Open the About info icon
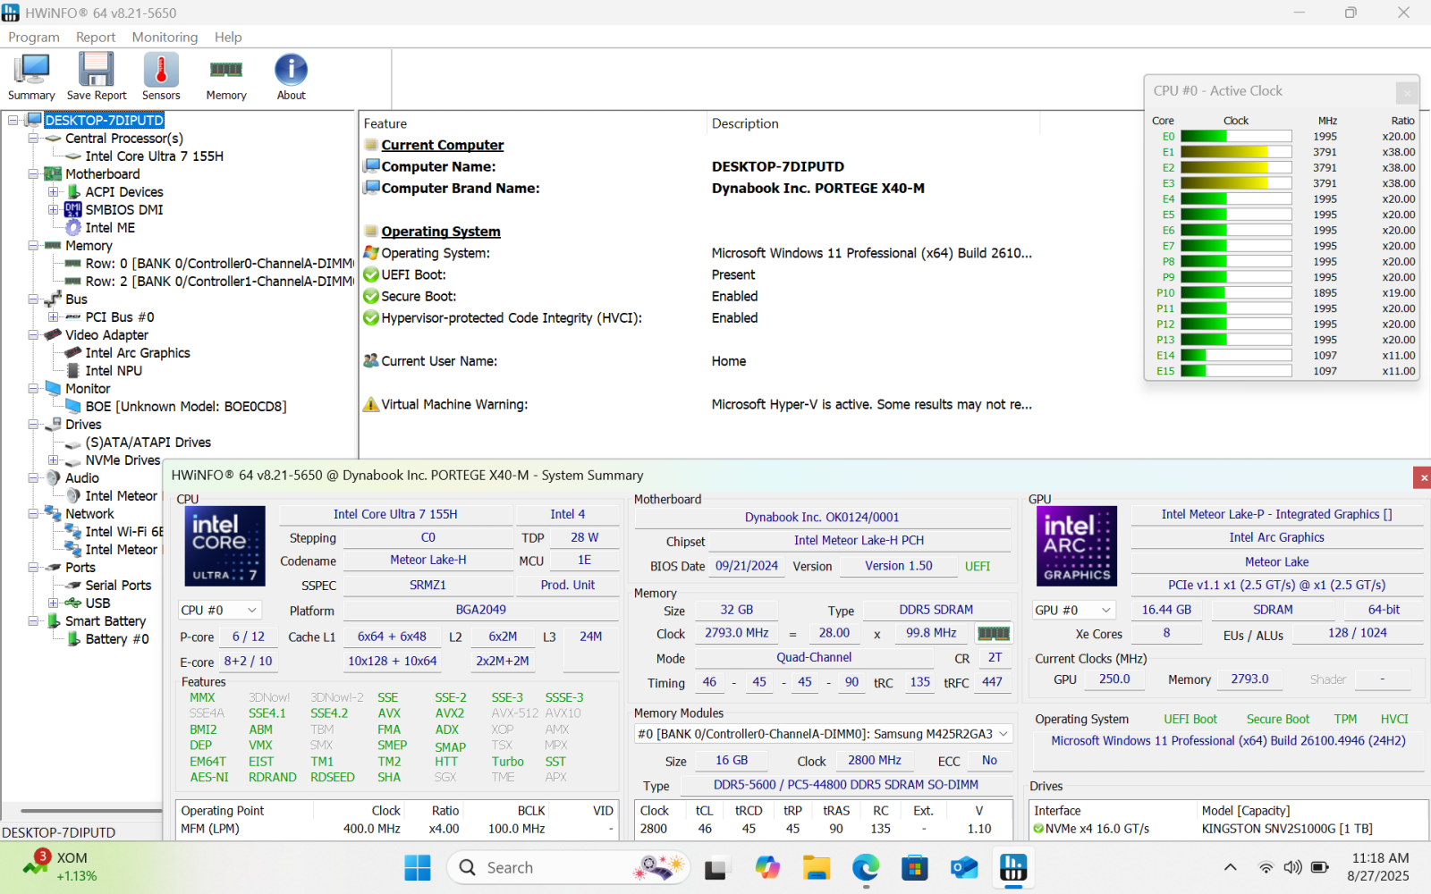Image resolution: width=1431 pixels, height=894 pixels. point(291,70)
